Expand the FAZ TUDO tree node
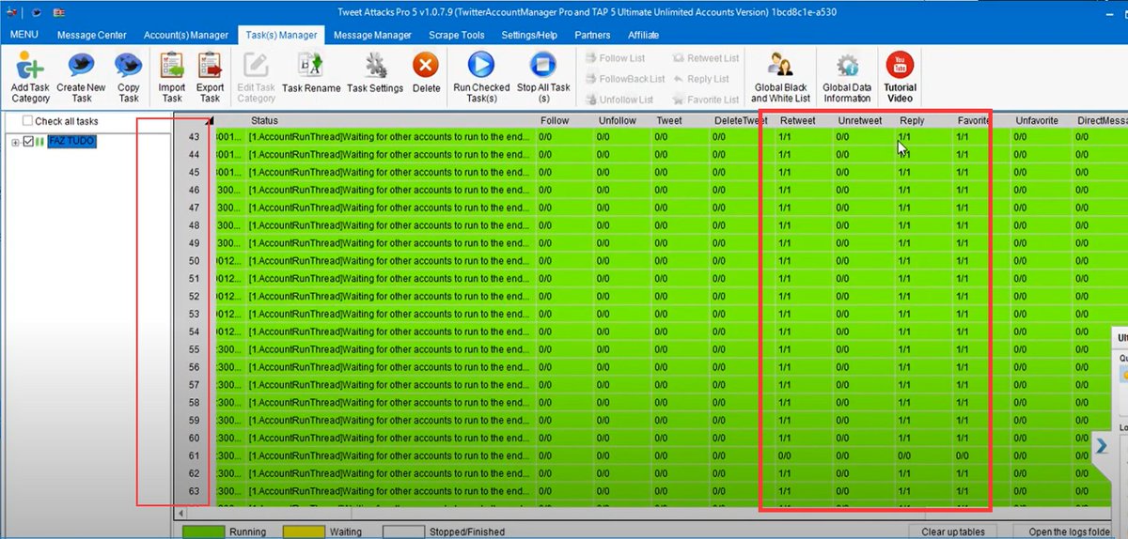 [x=15, y=142]
